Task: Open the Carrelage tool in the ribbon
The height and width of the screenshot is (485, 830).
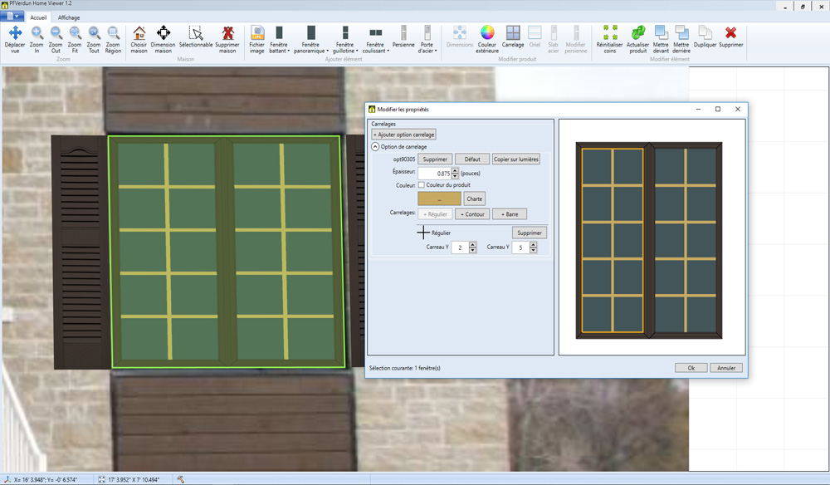Action: [513, 37]
